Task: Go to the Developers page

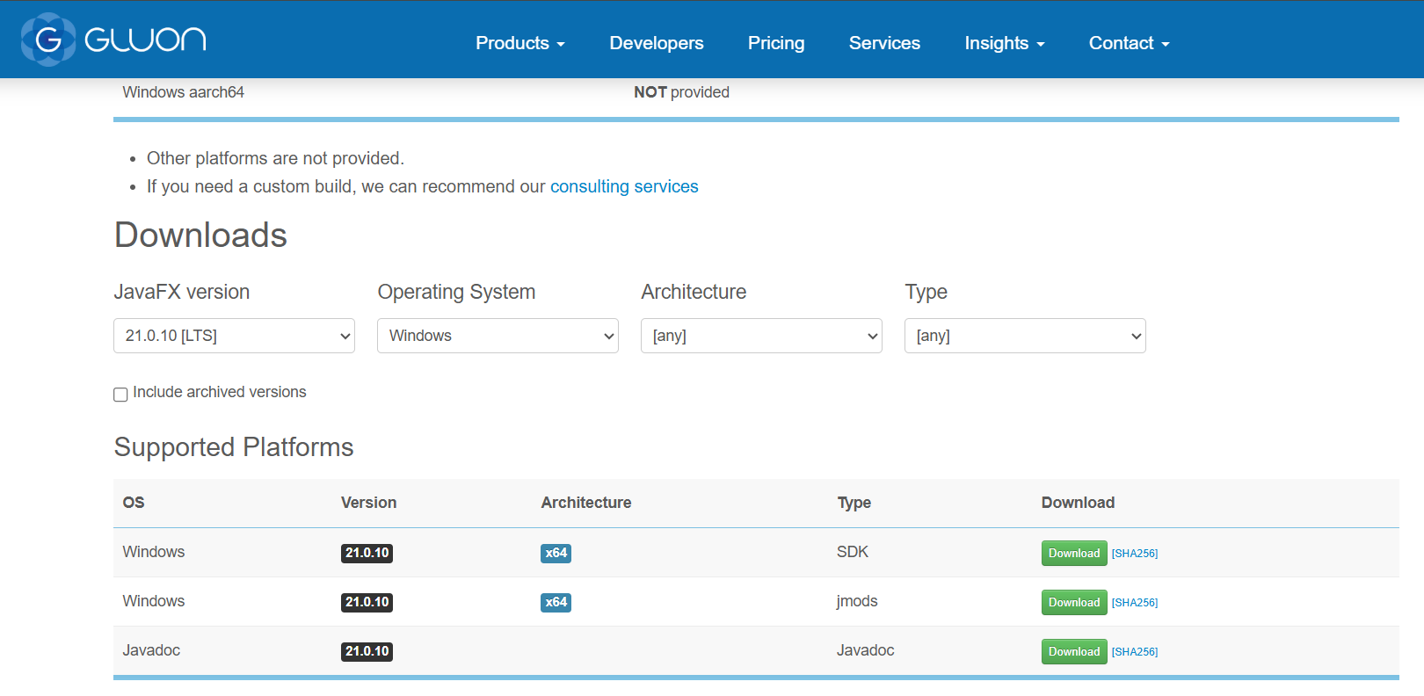Action: click(657, 43)
